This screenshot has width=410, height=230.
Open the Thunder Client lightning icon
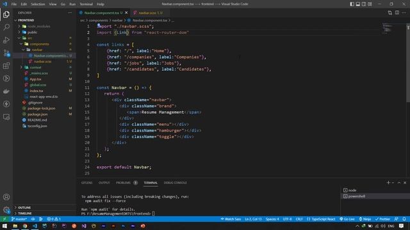pyautogui.click(x=6, y=104)
